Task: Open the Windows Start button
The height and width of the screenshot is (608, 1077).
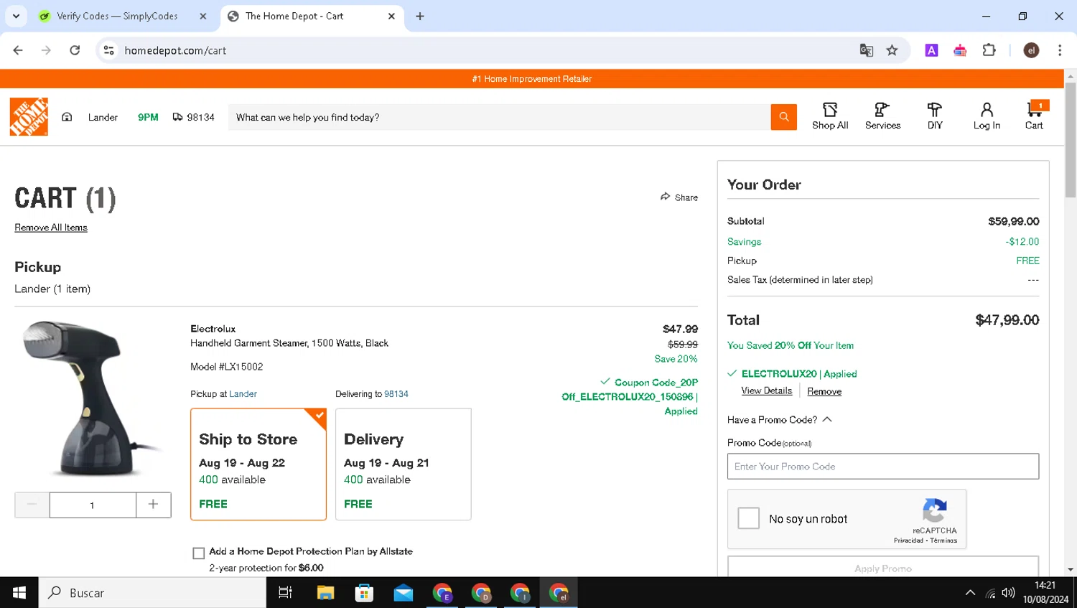Action: click(19, 592)
